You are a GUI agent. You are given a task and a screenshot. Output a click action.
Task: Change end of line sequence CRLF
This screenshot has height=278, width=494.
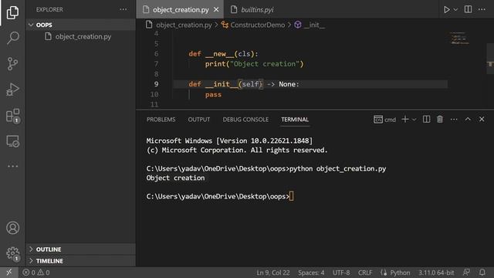tap(365, 273)
